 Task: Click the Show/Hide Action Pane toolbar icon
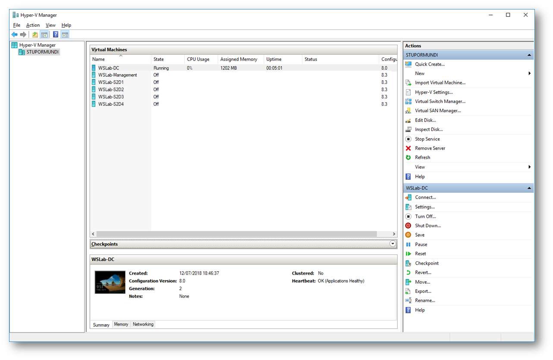[x=65, y=34]
